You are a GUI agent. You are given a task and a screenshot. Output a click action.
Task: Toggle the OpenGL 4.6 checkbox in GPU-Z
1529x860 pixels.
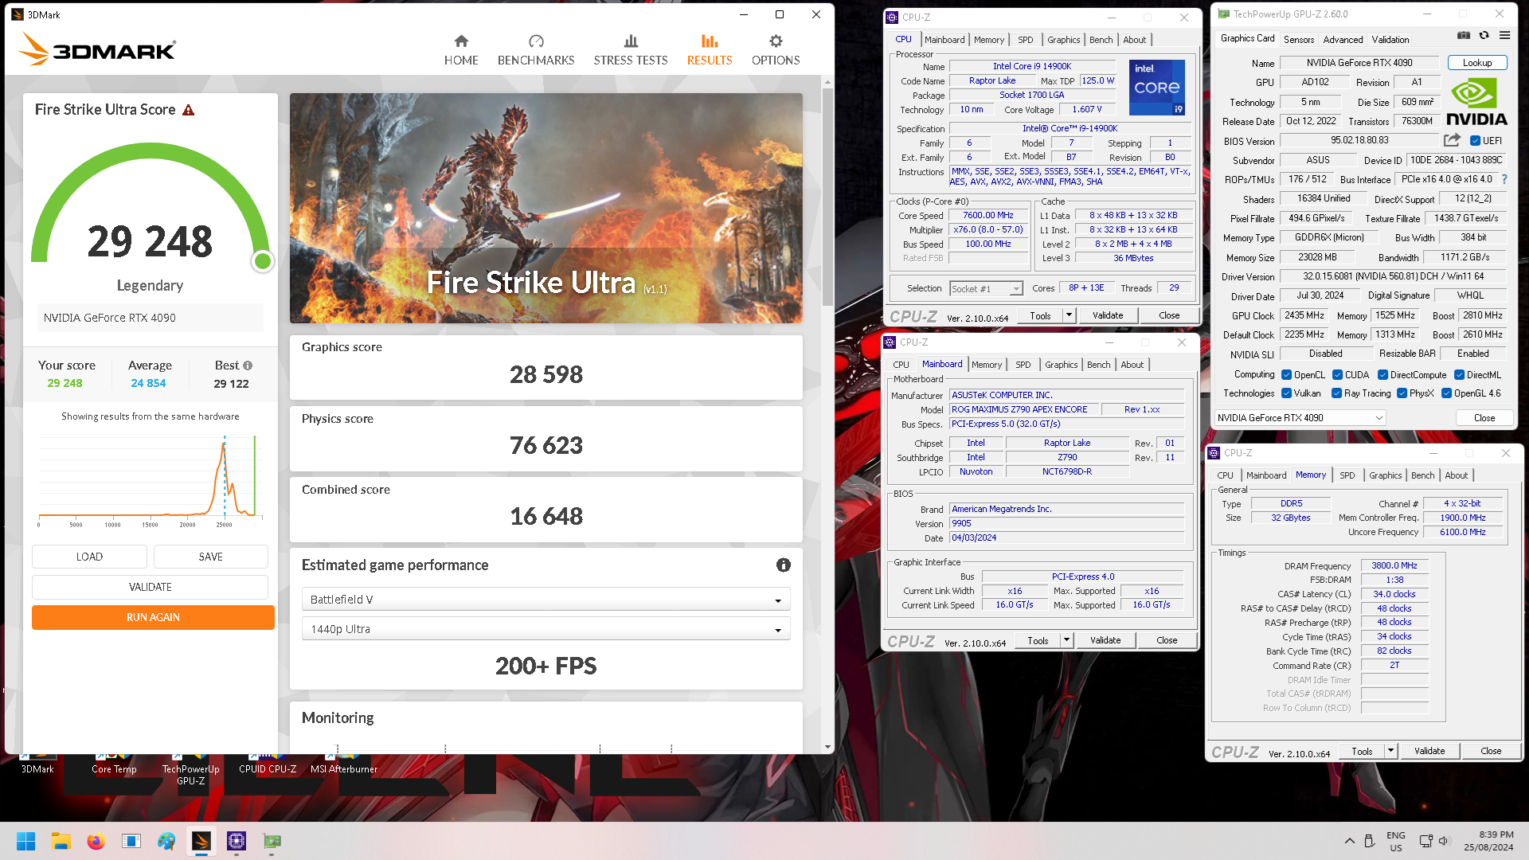click(1446, 393)
